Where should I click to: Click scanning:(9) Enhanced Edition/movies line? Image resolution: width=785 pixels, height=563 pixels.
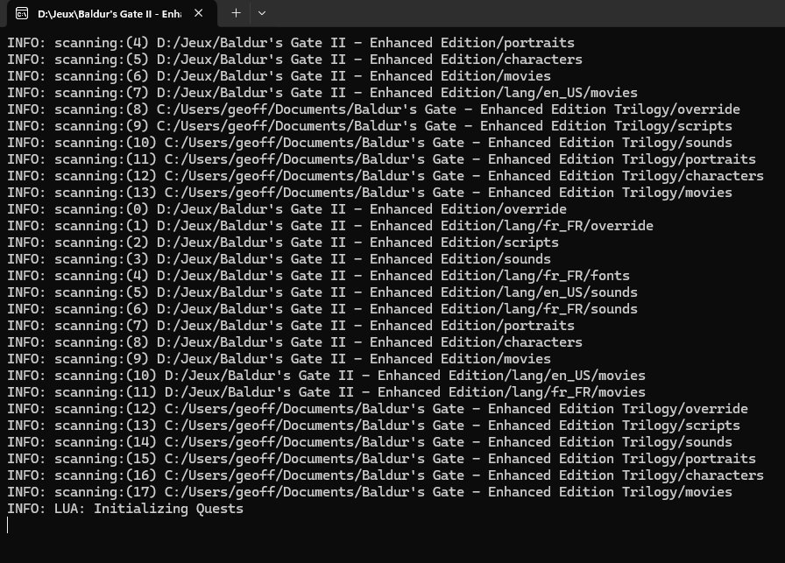pyautogui.click(x=279, y=359)
